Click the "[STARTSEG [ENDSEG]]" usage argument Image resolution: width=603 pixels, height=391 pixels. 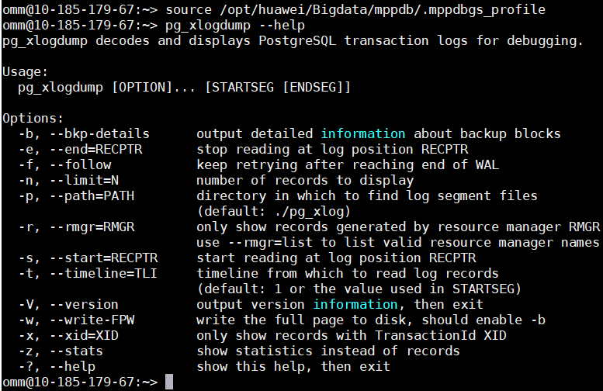tap(278, 87)
